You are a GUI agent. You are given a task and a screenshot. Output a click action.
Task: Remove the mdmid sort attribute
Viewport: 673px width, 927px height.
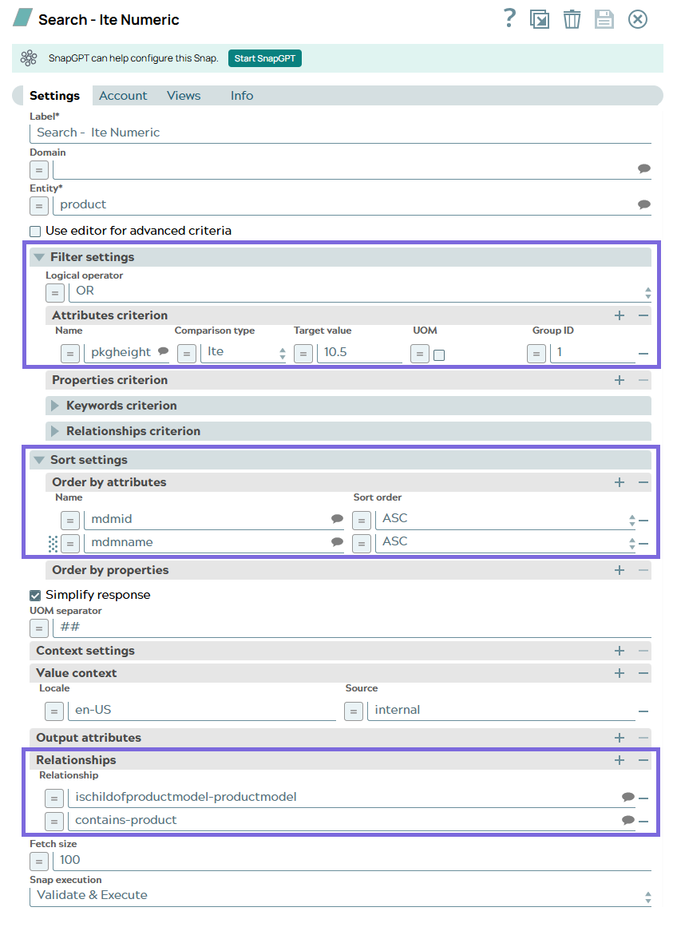pyautogui.click(x=643, y=519)
